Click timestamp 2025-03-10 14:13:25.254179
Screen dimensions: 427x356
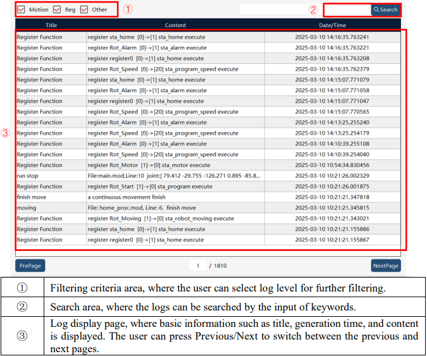332,133
